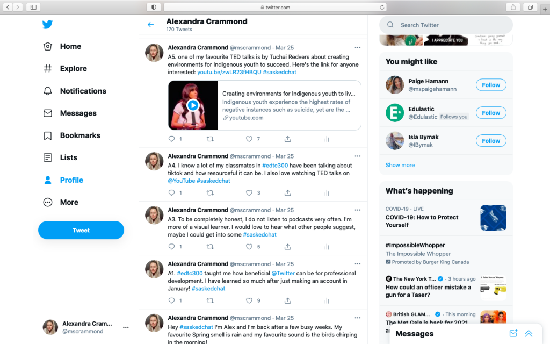Open the @Twitter mention in A1 tweet
This screenshot has width=550, height=344.
283,273
